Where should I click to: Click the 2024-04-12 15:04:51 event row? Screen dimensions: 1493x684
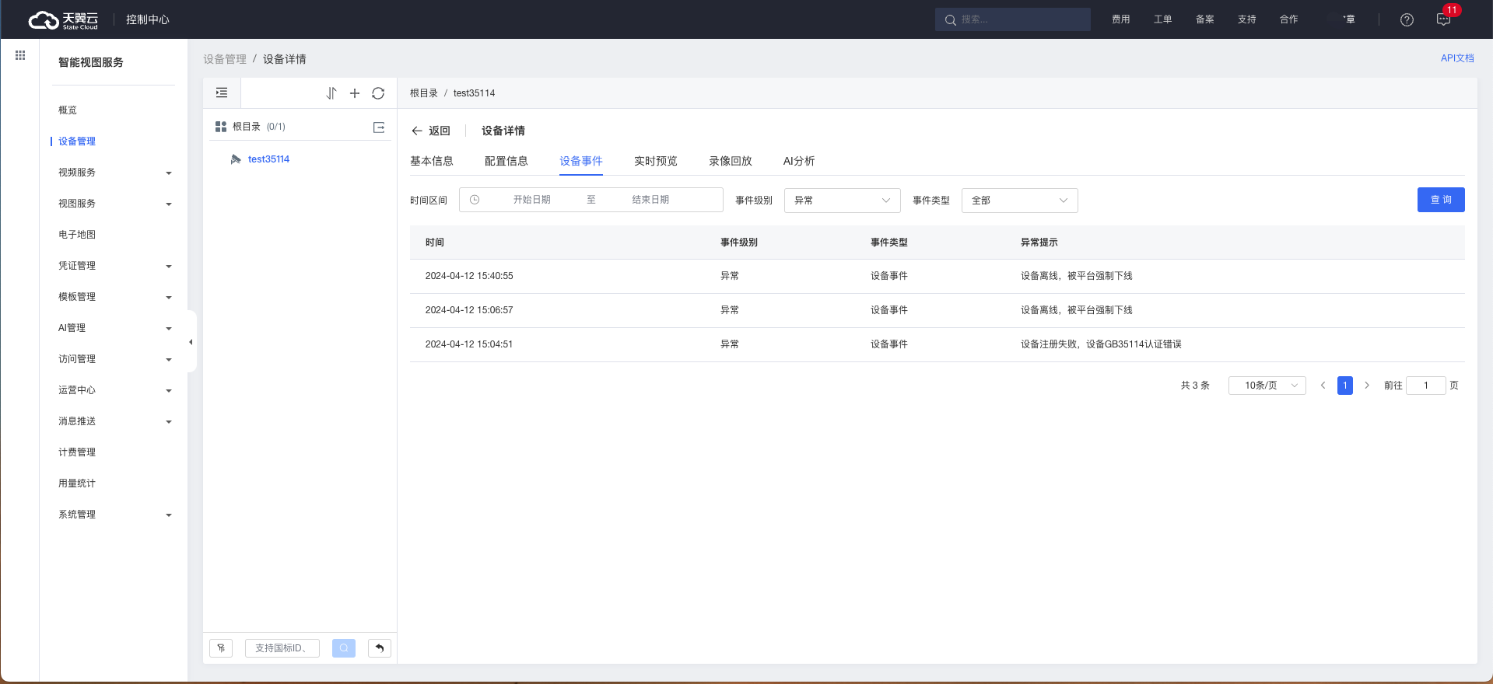pos(938,344)
